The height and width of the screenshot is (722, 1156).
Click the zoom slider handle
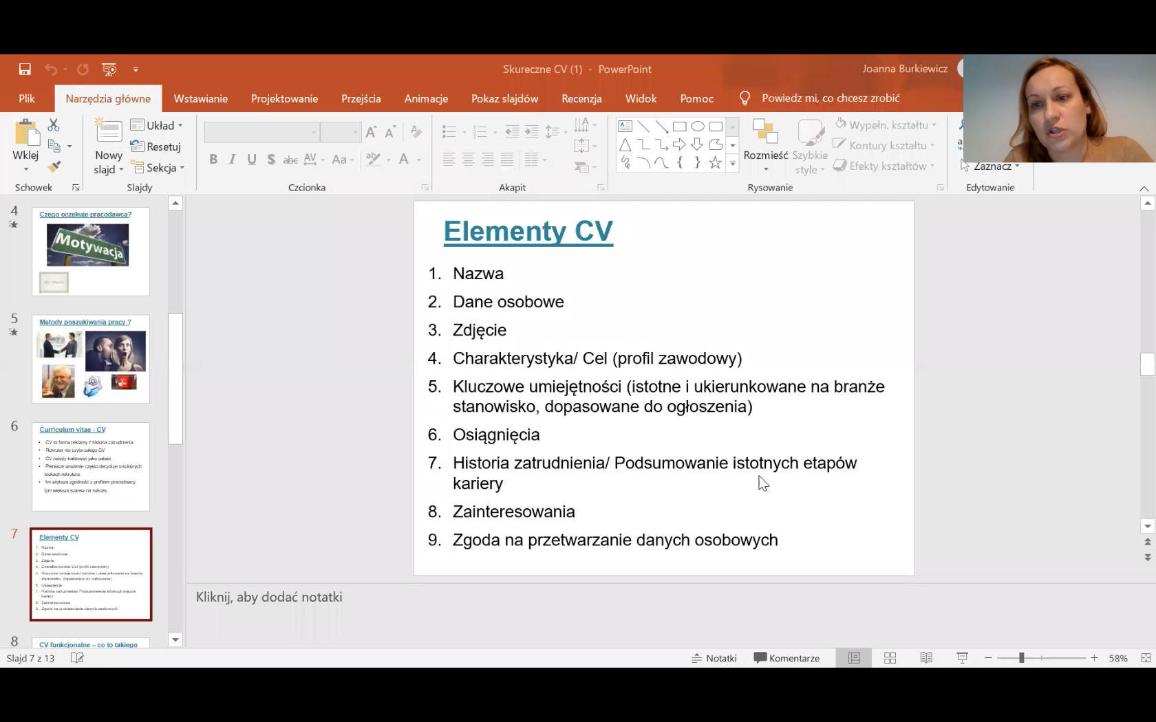(1022, 658)
